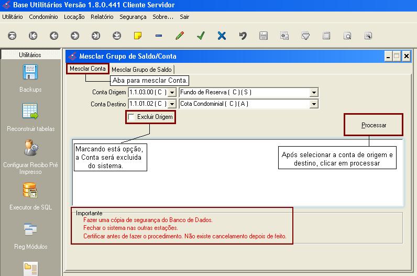The height and width of the screenshot is (276, 417).
Task: Click the folder list icon below Reg Módulos
Action: 30,269
